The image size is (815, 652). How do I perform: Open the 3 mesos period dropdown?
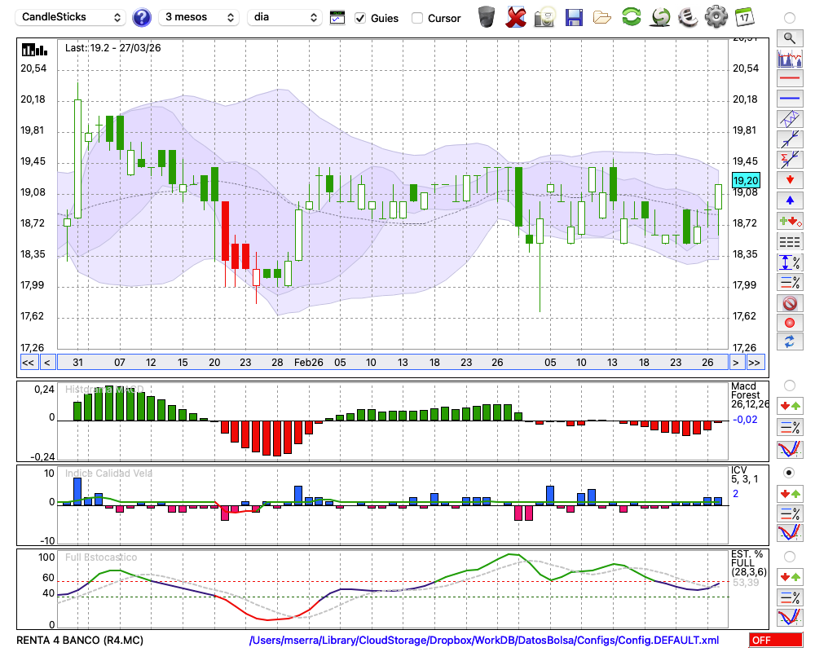200,17
